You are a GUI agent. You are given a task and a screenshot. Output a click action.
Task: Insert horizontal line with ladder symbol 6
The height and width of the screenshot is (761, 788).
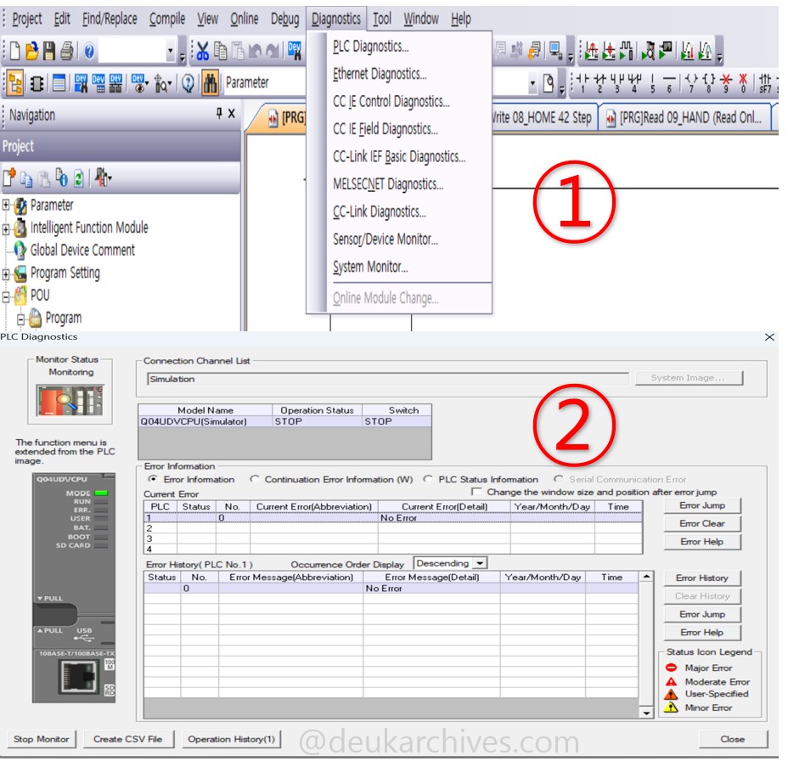click(669, 83)
